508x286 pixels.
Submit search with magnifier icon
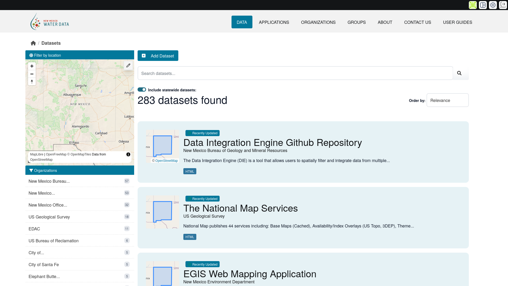(459, 73)
